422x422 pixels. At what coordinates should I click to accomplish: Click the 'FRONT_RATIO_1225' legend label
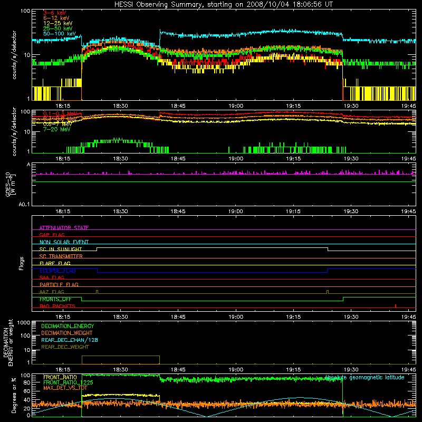click(x=68, y=382)
